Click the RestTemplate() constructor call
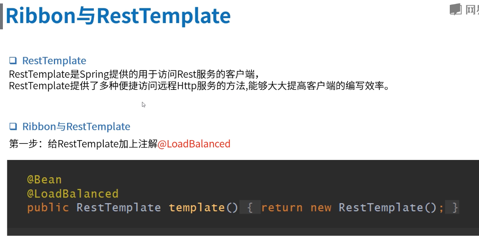This screenshot has width=479, height=244. click(x=388, y=208)
